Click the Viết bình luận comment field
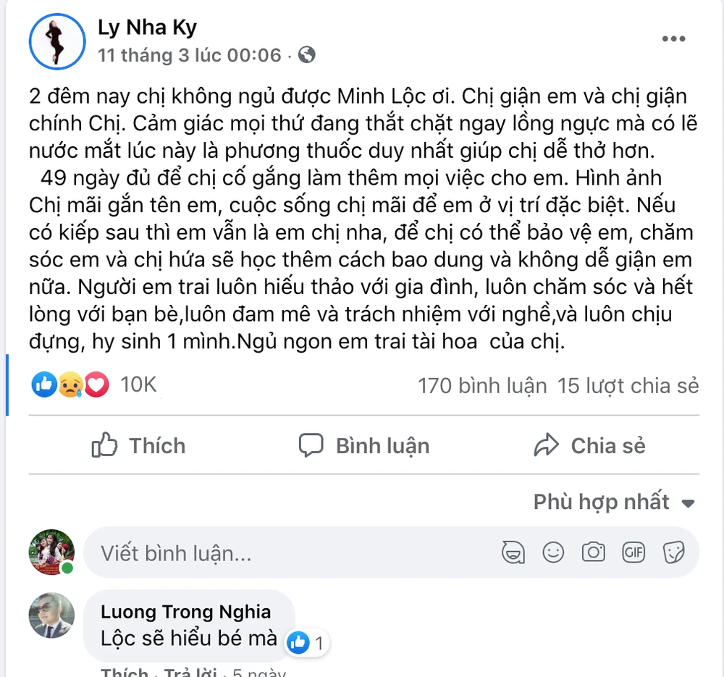 click(x=290, y=554)
